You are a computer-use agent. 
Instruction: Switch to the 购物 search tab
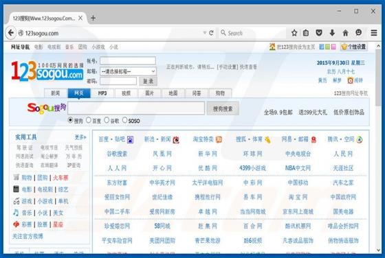tap(220, 93)
